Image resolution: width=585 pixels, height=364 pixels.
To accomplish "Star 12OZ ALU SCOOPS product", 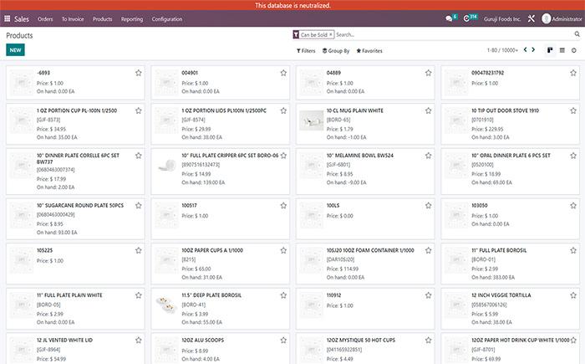I will coord(283,340).
